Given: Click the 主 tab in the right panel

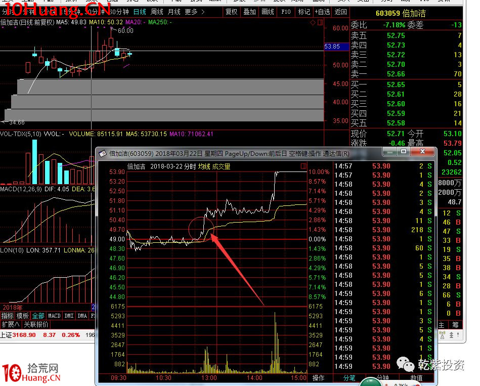Looking at the screenshot, I should 442,325.
